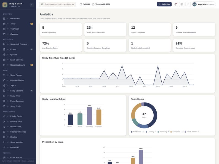
Task: Toggle light/dark theme sun icon
Action: click(x=182, y=4)
